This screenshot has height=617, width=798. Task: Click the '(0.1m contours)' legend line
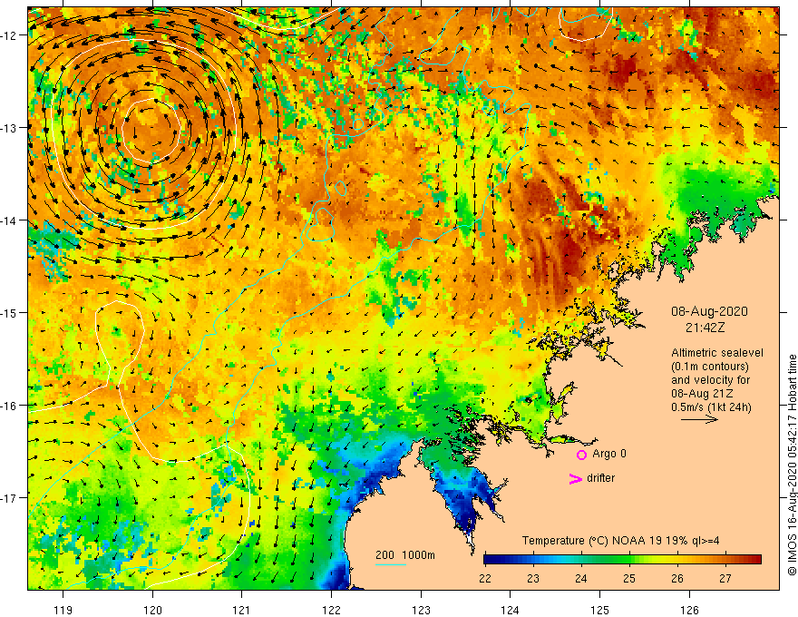(710, 367)
